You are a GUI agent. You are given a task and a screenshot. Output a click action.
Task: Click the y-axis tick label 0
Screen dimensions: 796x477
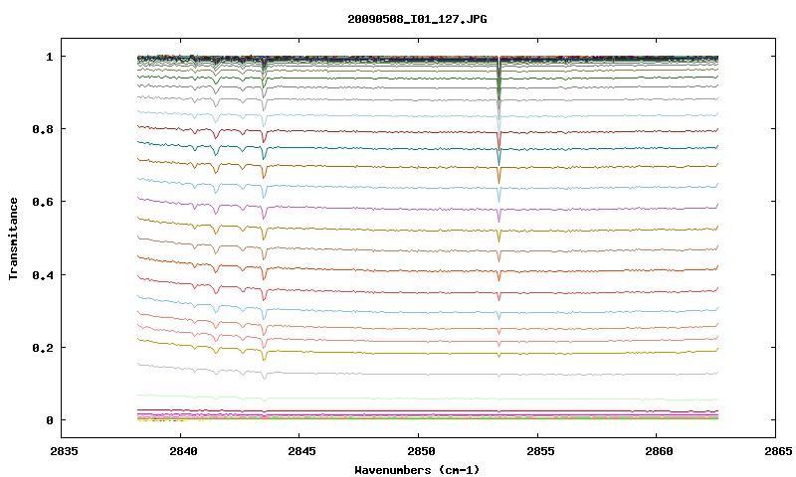[x=49, y=420]
